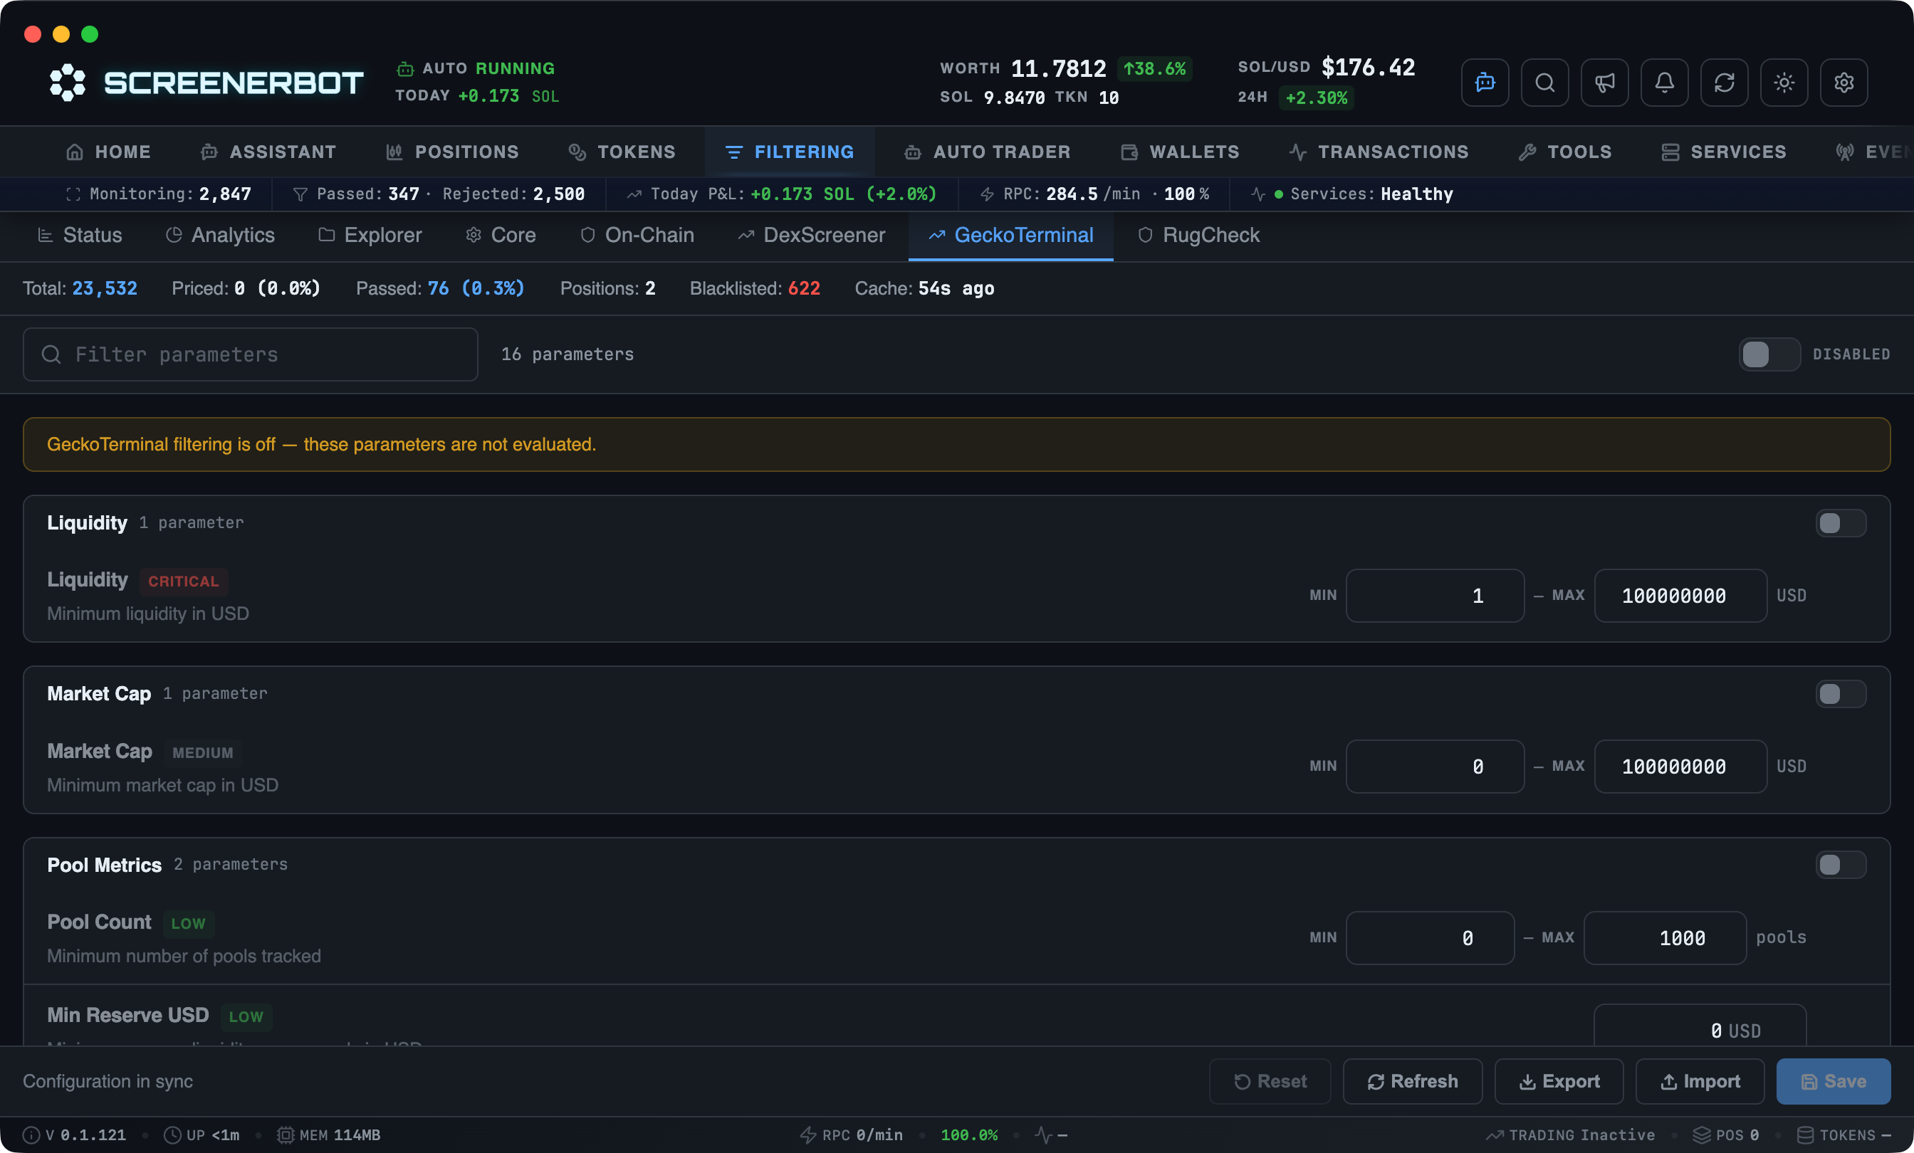This screenshot has width=1914, height=1153.
Task: Open the settings gear icon in header
Action: pyautogui.click(x=1844, y=83)
